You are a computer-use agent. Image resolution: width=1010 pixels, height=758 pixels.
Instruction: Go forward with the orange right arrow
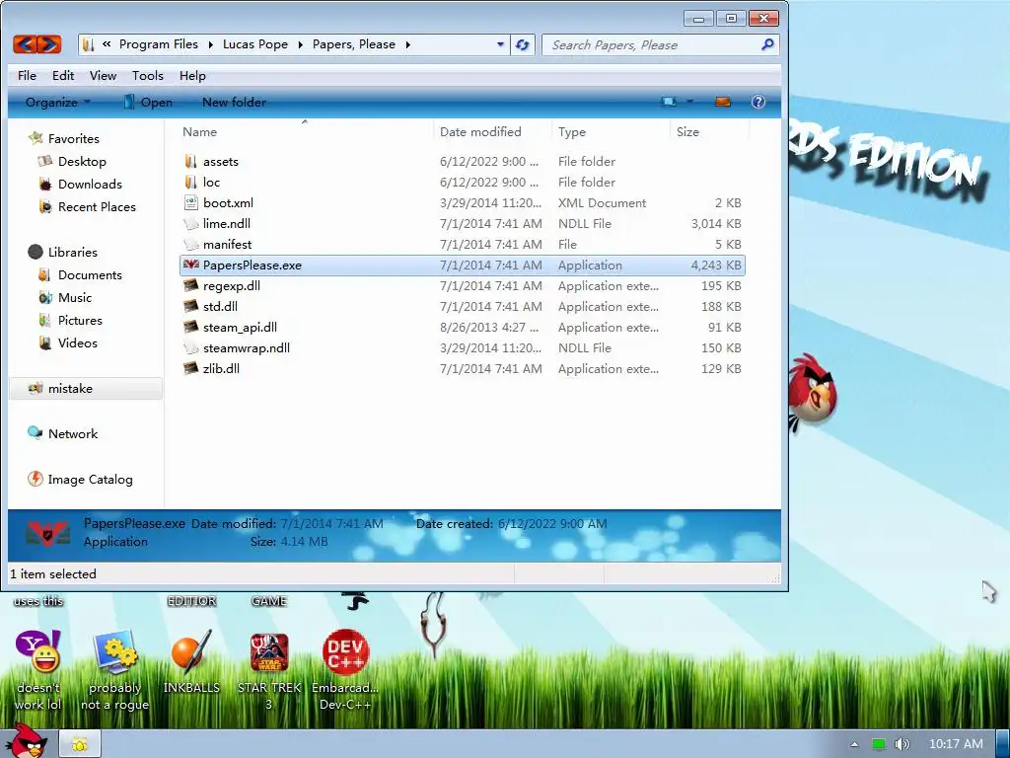tap(49, 44)
